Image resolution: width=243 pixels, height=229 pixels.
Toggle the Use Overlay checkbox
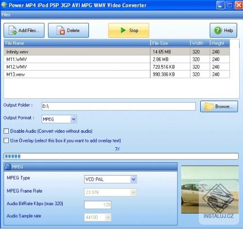(6, 141)
